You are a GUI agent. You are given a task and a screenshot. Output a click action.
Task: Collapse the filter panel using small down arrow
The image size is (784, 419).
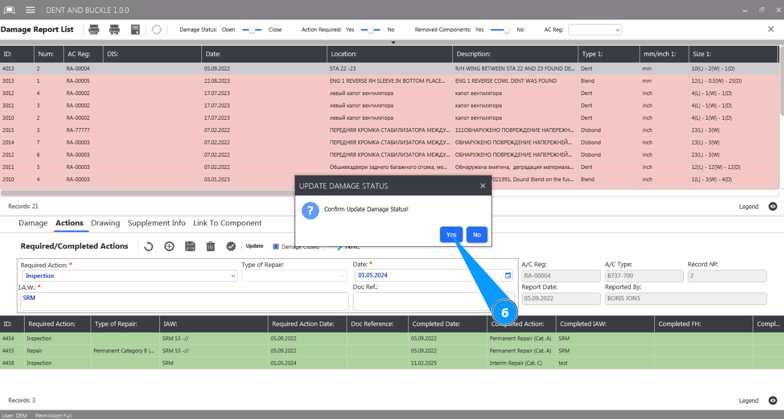393,43
